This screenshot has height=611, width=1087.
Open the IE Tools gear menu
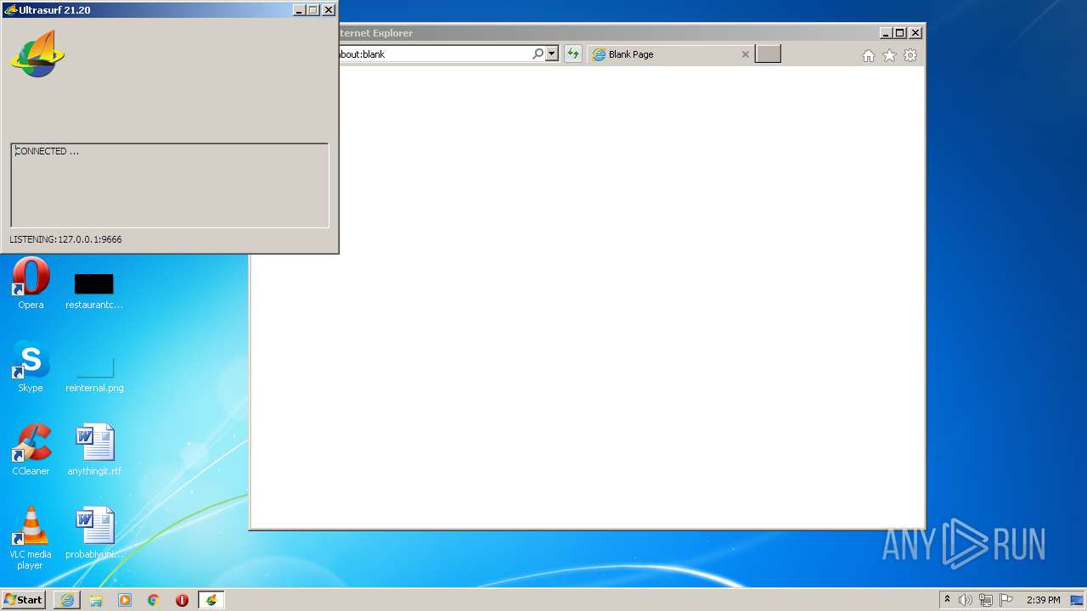coord(910,55)
